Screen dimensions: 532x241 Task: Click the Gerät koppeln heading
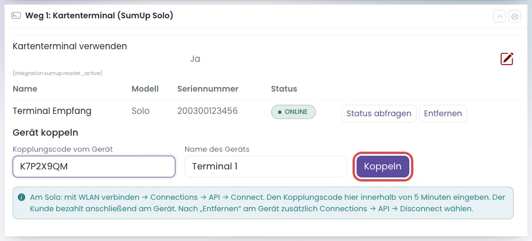coord(45,133)
